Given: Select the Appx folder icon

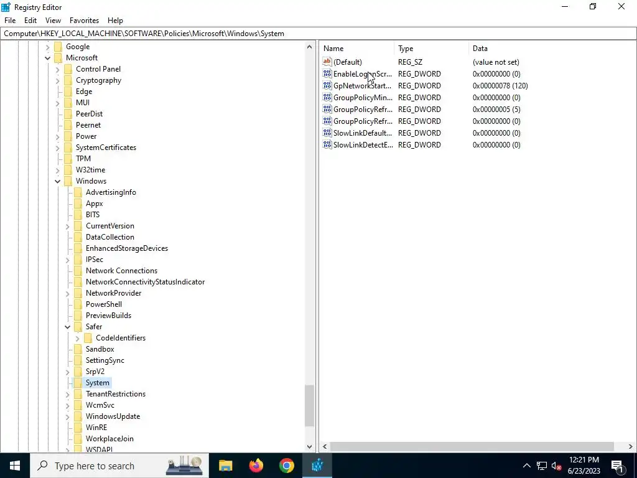Looking at the screenshot, I should point(78,204).
